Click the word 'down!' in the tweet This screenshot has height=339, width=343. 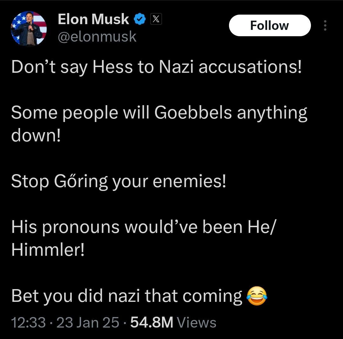point(36,136)
